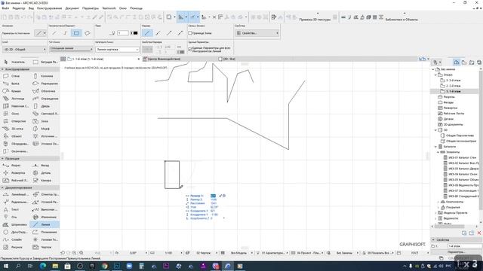483x271 pixels.
Task: Select 2. 2-й этаж story in navigator
Action: pyautogui.click(x=453, y=86)
